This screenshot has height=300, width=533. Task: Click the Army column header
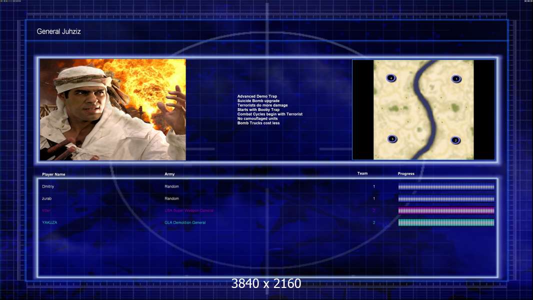169,174
